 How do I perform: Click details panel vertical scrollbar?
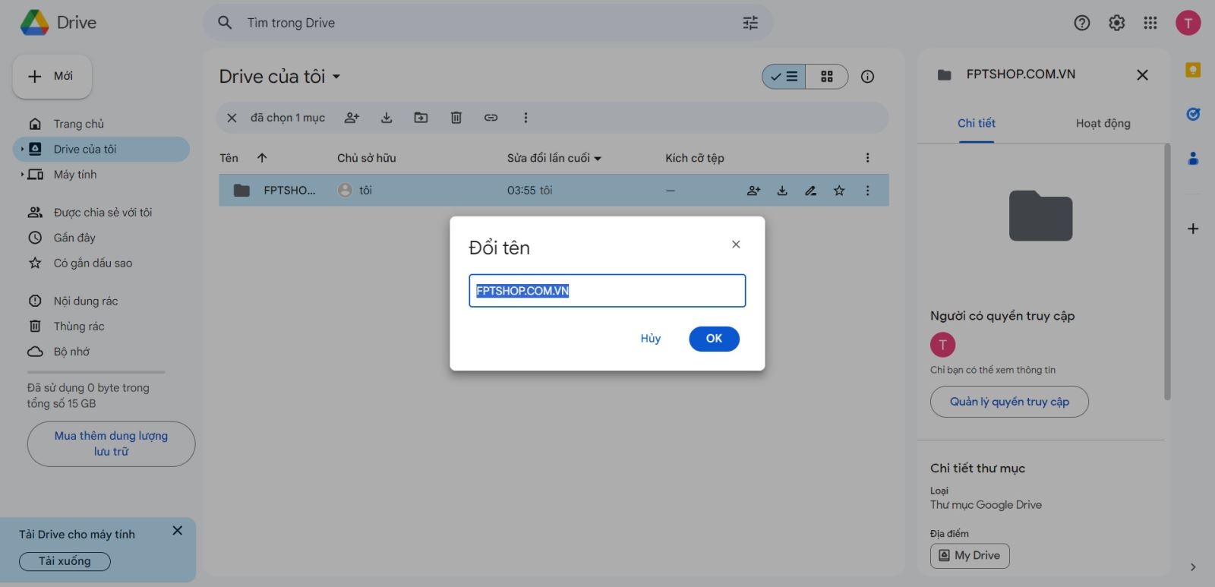pyautogui.click(x=1167, y=272)
